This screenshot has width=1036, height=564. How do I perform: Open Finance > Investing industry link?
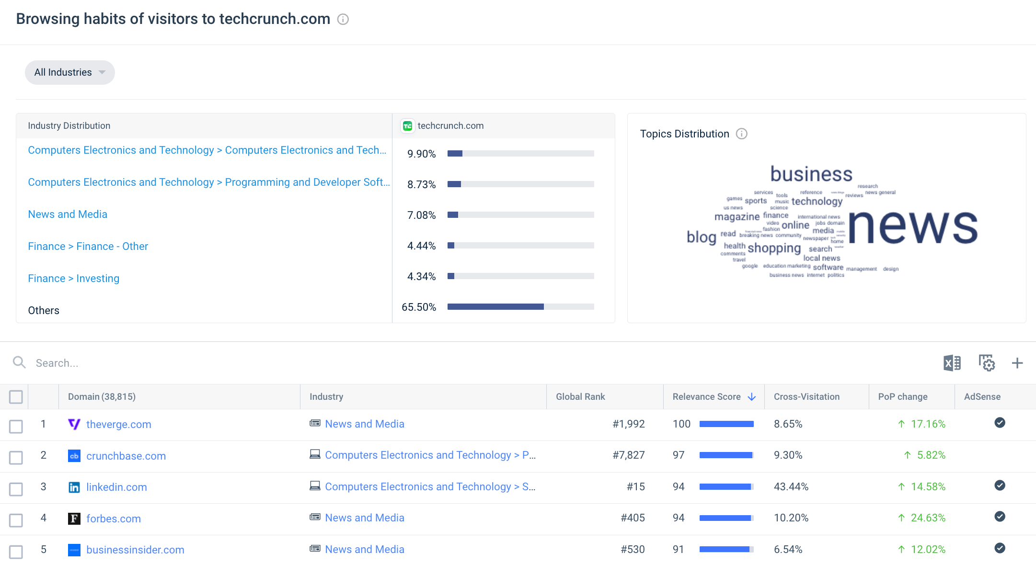click(x=74, y=279)
